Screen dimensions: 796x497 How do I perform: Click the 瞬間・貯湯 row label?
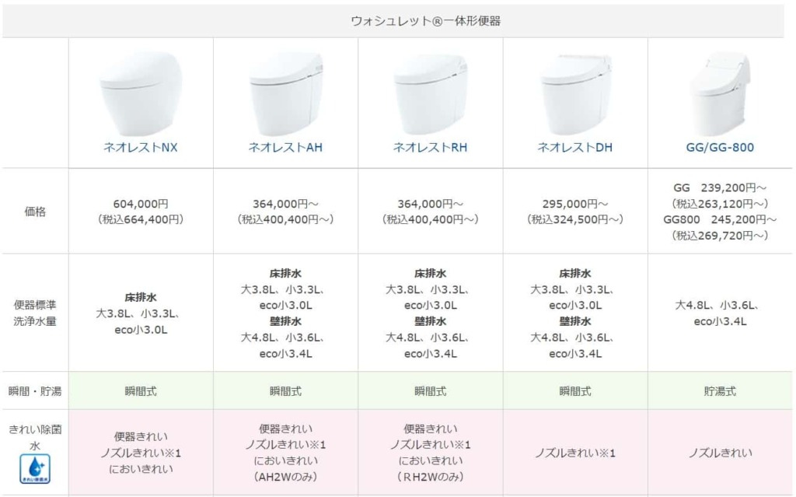click(35, 391)
